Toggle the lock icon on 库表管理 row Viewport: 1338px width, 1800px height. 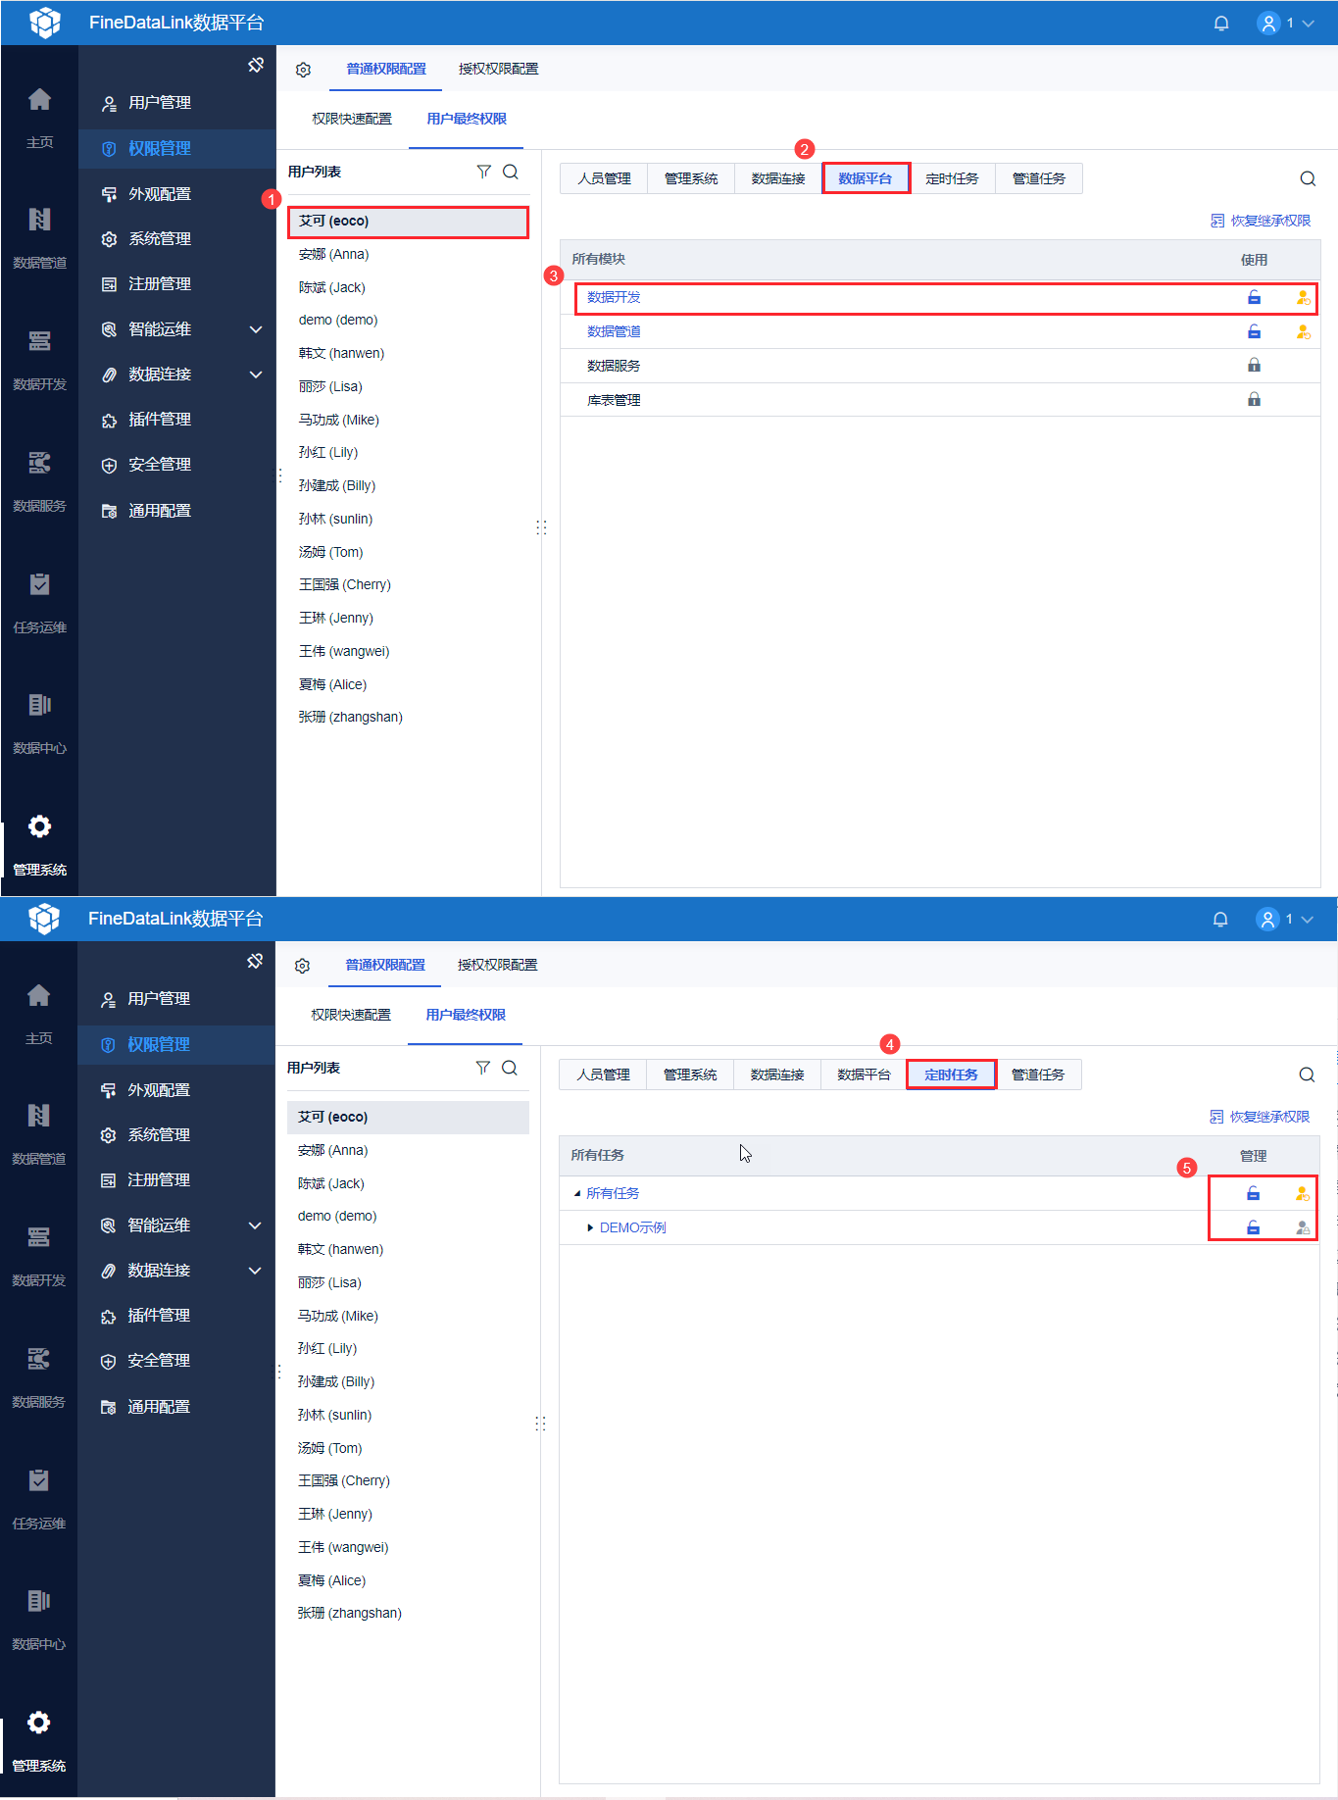(1254, 399)
